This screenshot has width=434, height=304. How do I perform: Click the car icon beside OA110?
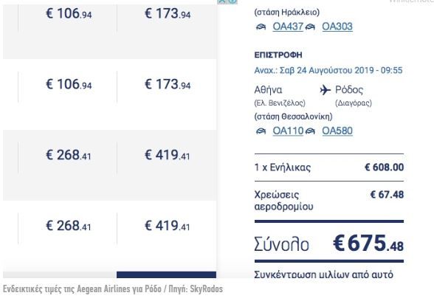(261, 131)
